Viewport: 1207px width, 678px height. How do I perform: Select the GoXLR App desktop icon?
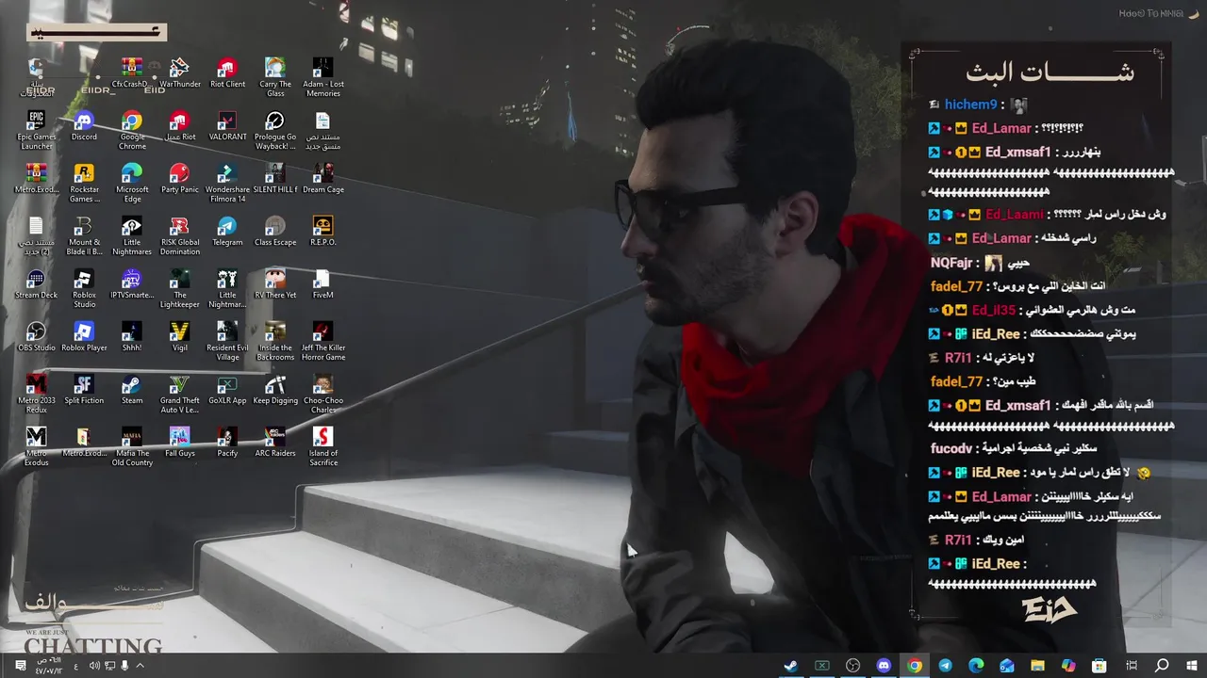point(227,390)
